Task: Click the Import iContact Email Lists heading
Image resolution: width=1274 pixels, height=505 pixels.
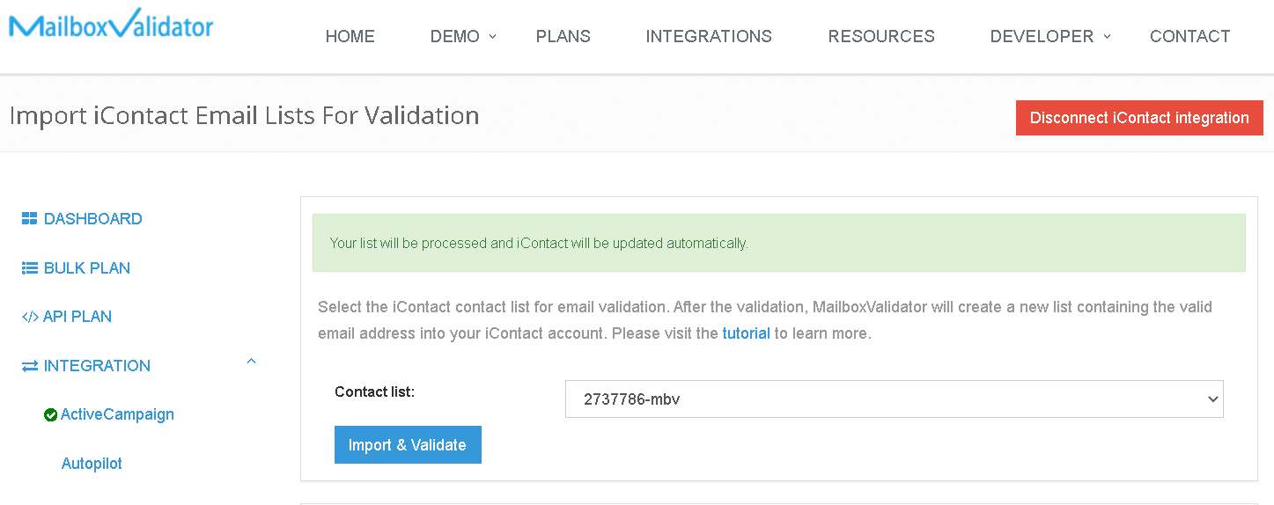Action: tap(244, 115)
